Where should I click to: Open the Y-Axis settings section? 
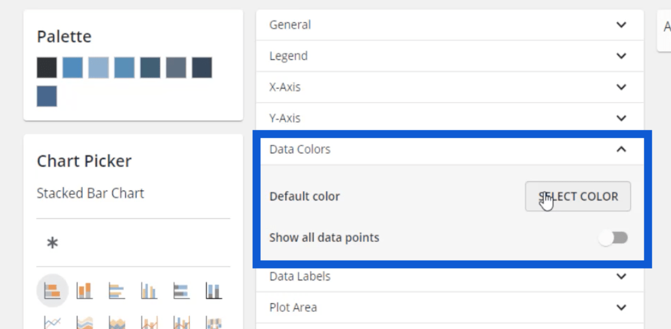click(450, 118)
